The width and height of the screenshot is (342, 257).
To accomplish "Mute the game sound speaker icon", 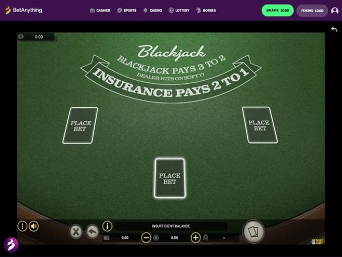I will coord(33,226).
